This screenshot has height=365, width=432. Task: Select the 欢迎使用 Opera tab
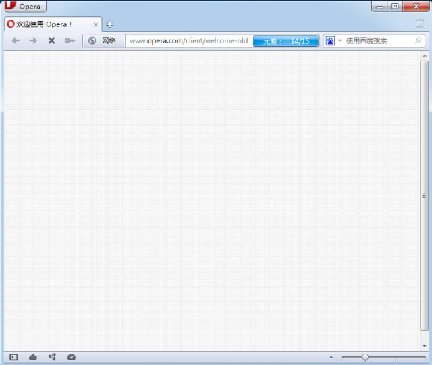(x=47, y=24)
